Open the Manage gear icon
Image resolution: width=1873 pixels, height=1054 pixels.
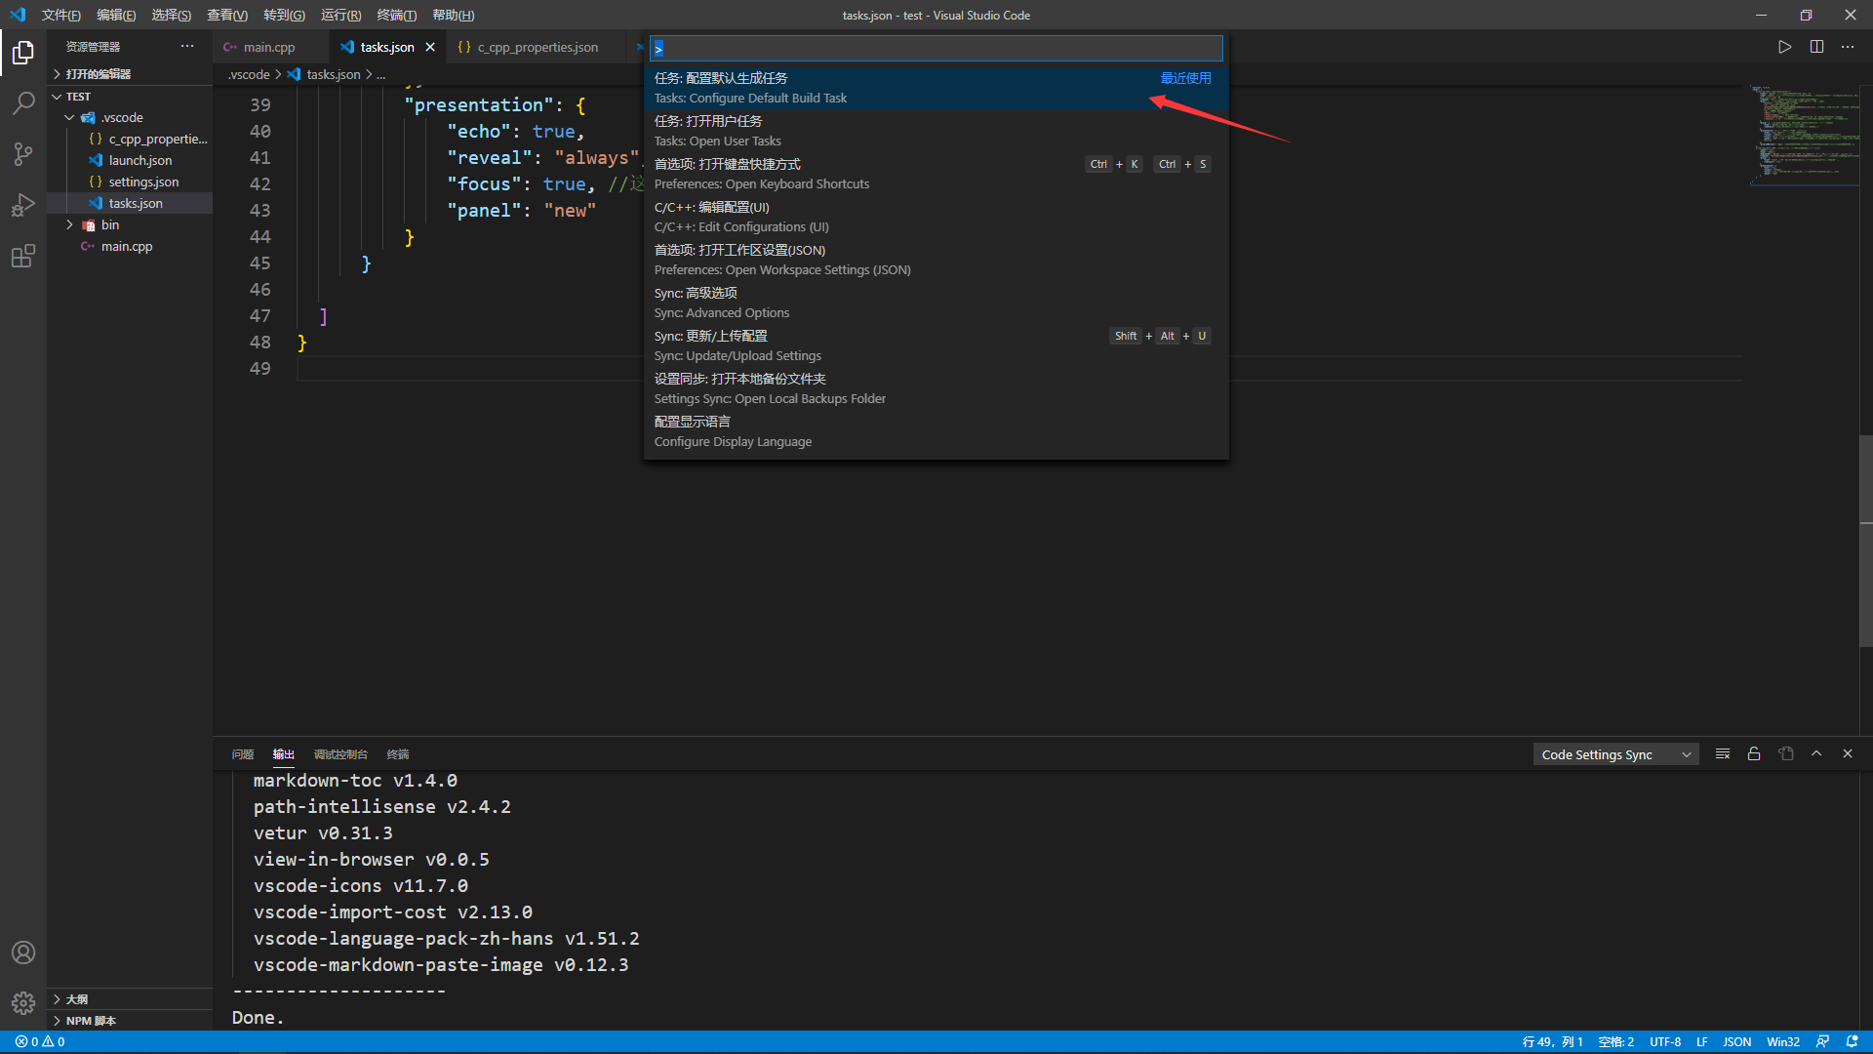coord(23,1002)
